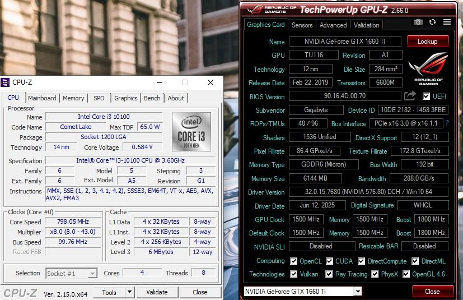Open the Validation tab in GPU-Z
Screen dimensions: 463x300
pyautogui.click(x=367, y=25)
